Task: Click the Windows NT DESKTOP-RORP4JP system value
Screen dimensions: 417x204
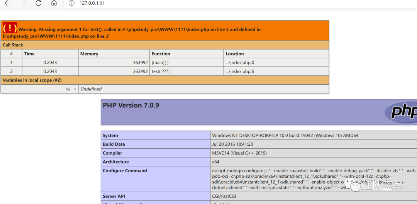Action: click(x=285, y=135)
